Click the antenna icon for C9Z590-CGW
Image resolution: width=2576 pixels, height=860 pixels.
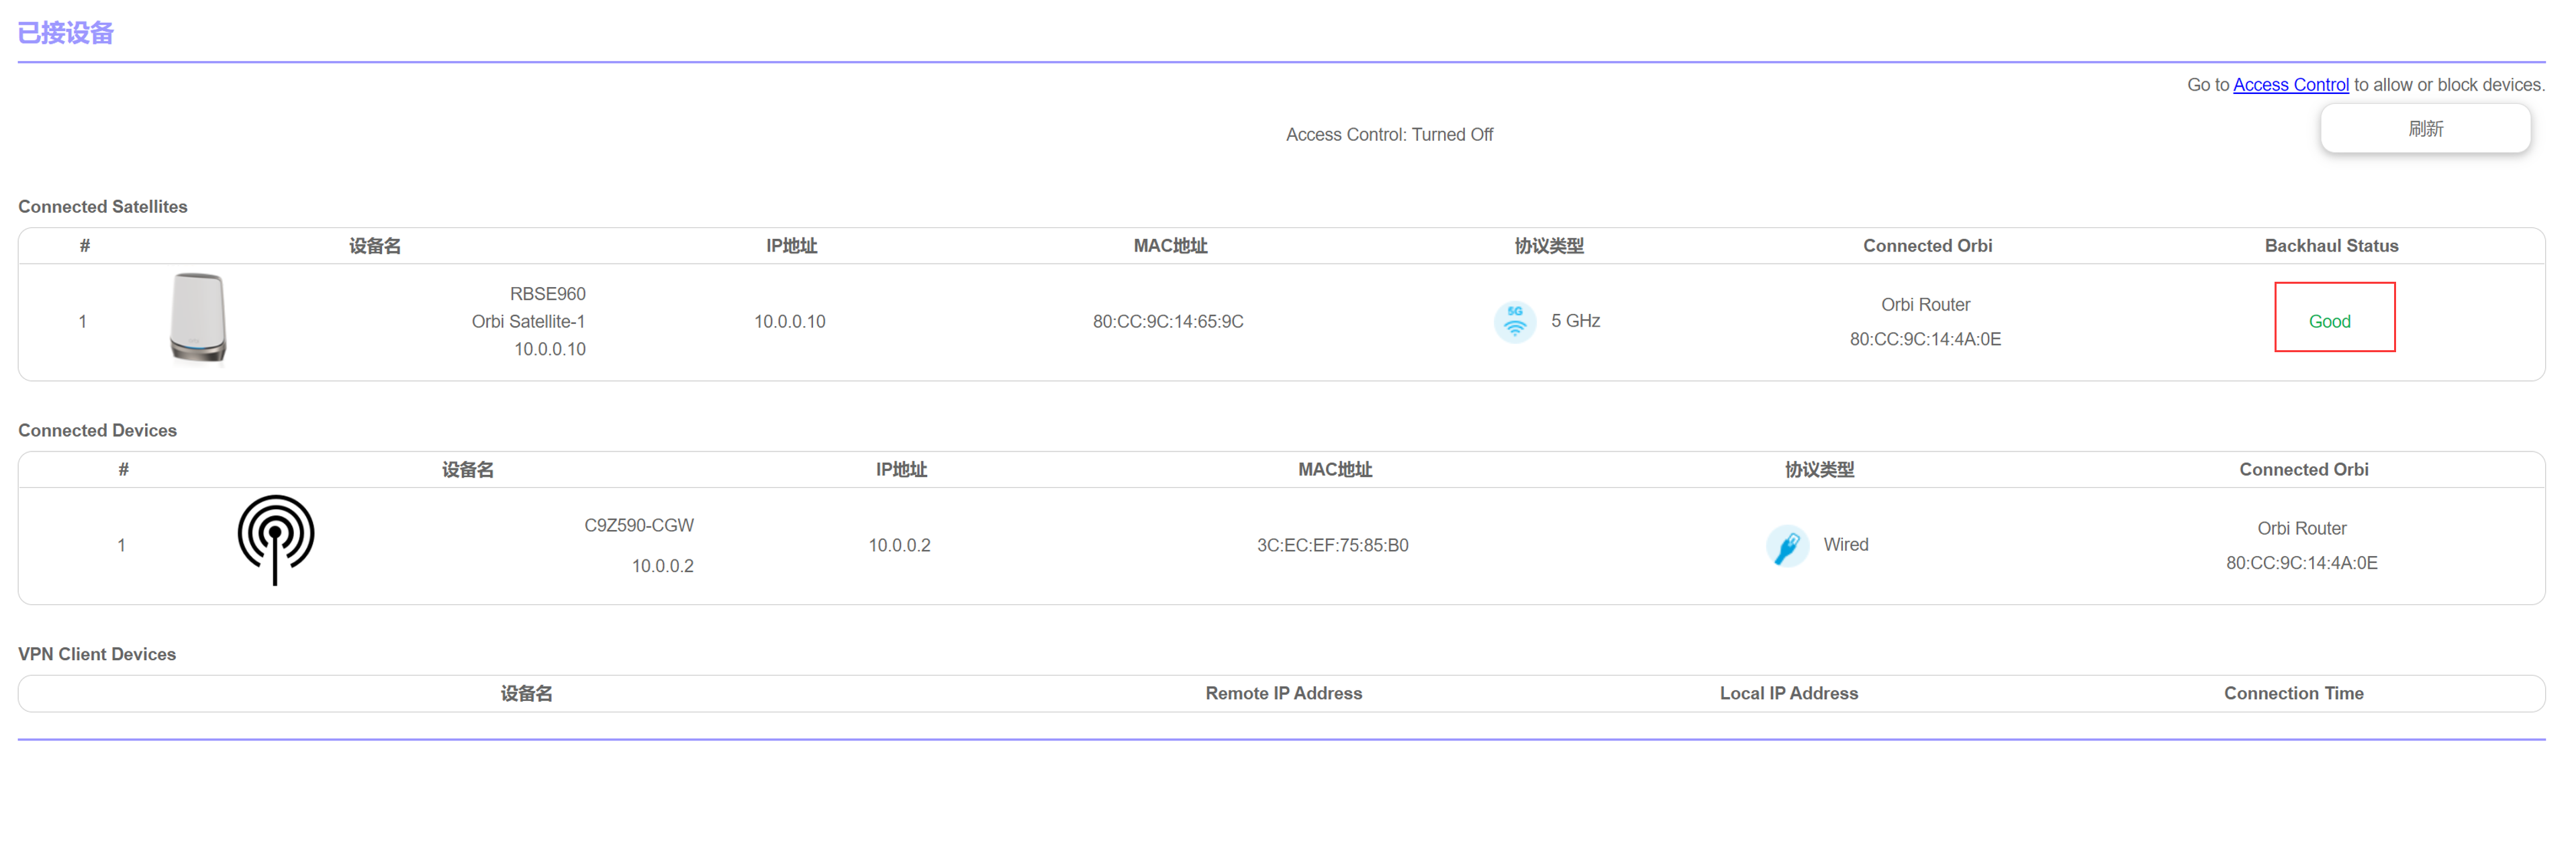click(x=275, y=539)
